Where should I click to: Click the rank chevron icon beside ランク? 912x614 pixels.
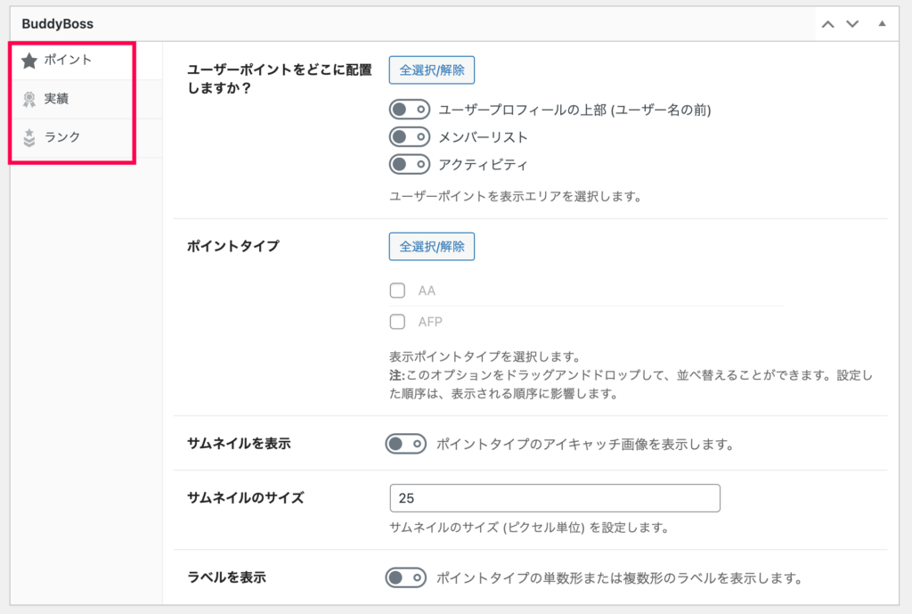coord(29,138)
